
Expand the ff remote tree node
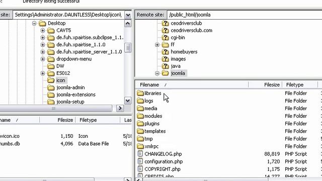157,45
